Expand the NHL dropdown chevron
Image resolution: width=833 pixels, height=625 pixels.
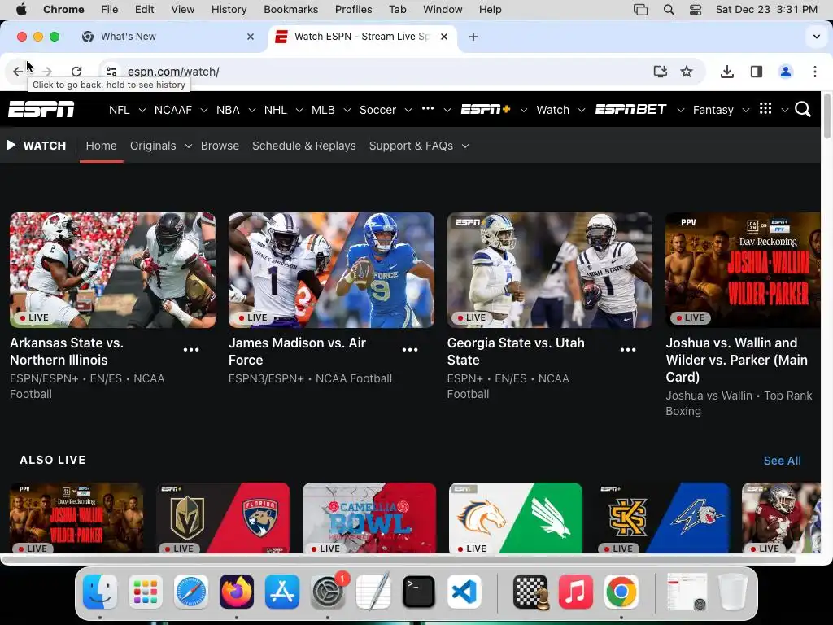tap(299, 110)
